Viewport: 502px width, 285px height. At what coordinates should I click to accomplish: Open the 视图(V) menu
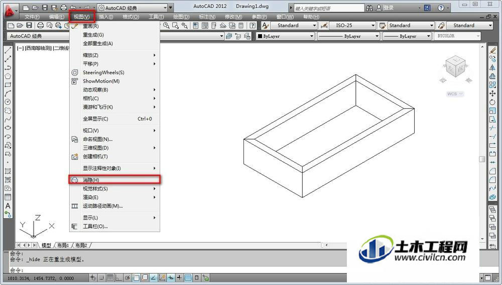coord(81,17)
